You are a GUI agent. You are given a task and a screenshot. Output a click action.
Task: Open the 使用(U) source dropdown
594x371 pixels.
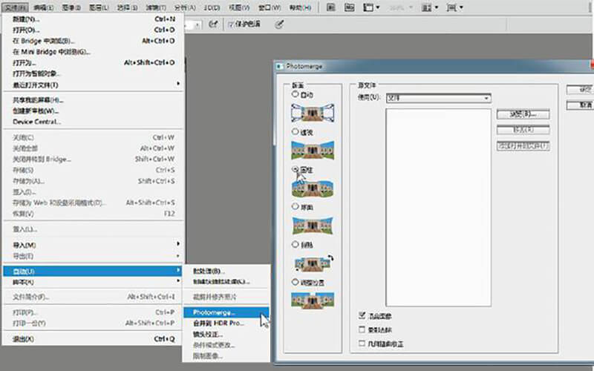(437, 98)
